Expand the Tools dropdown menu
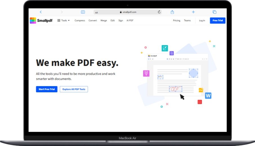 tap(64, 20)
